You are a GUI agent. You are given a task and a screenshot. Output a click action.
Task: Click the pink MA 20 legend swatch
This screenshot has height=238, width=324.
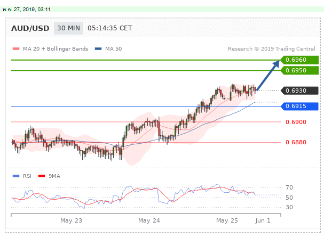point(16,49)
